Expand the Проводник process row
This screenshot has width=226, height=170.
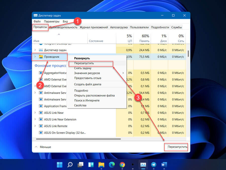coord(35,57)
